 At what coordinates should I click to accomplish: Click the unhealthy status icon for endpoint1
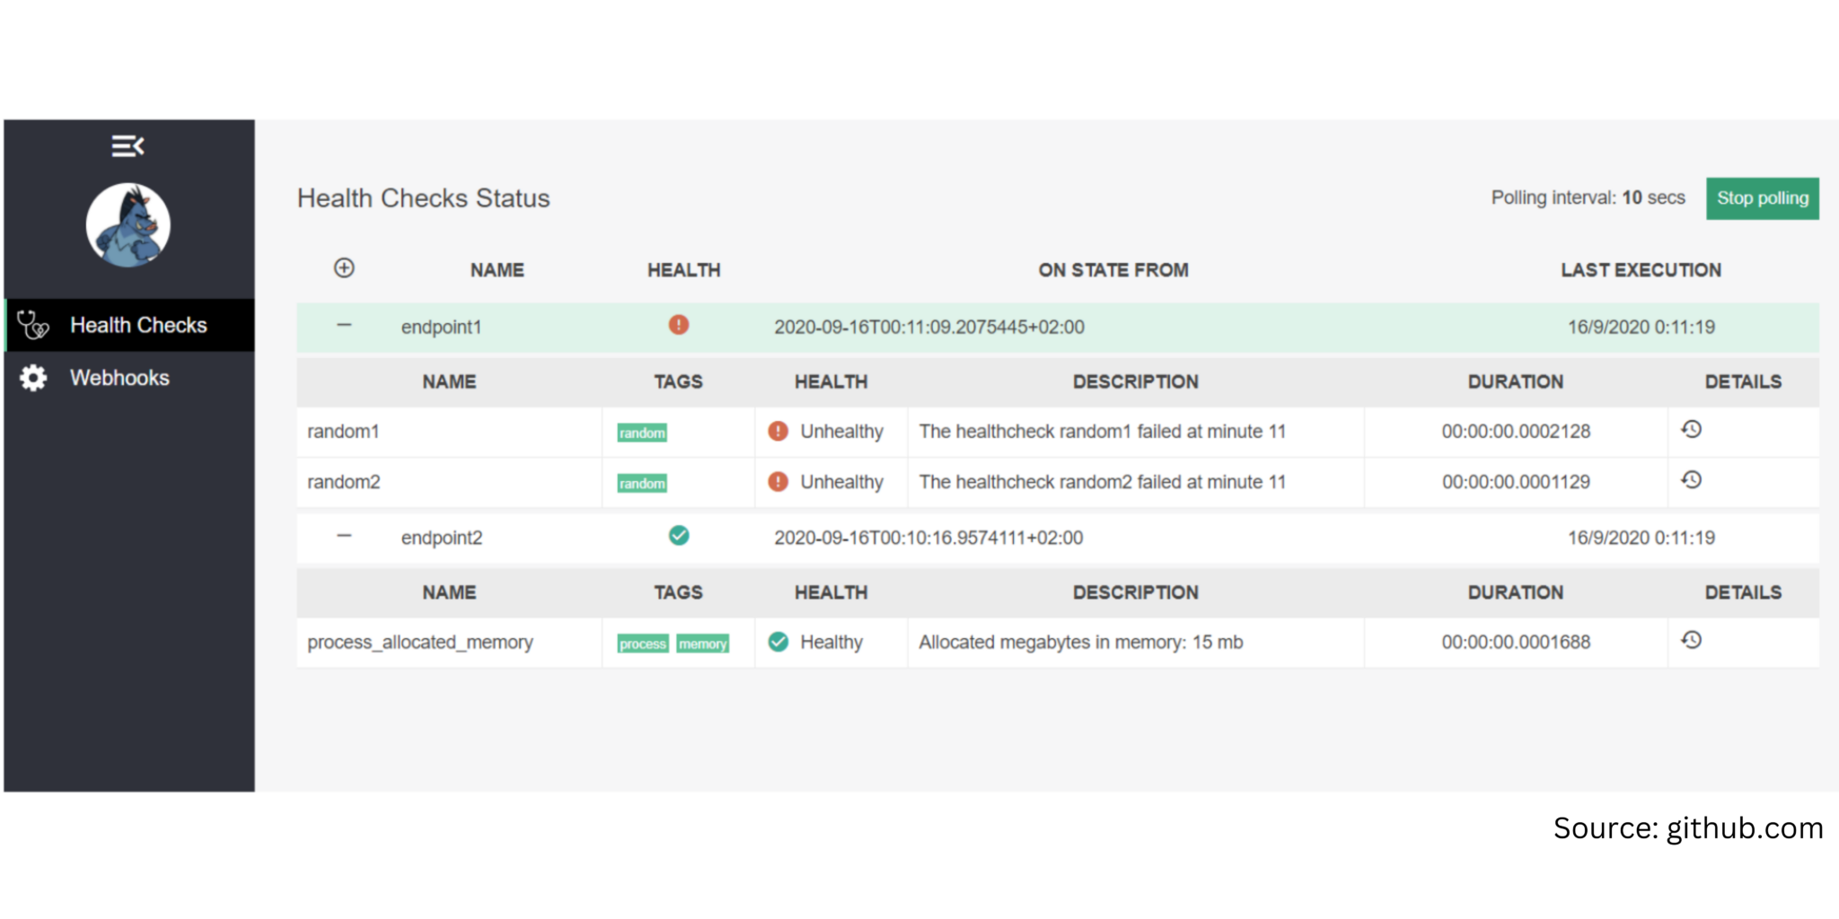678,326
